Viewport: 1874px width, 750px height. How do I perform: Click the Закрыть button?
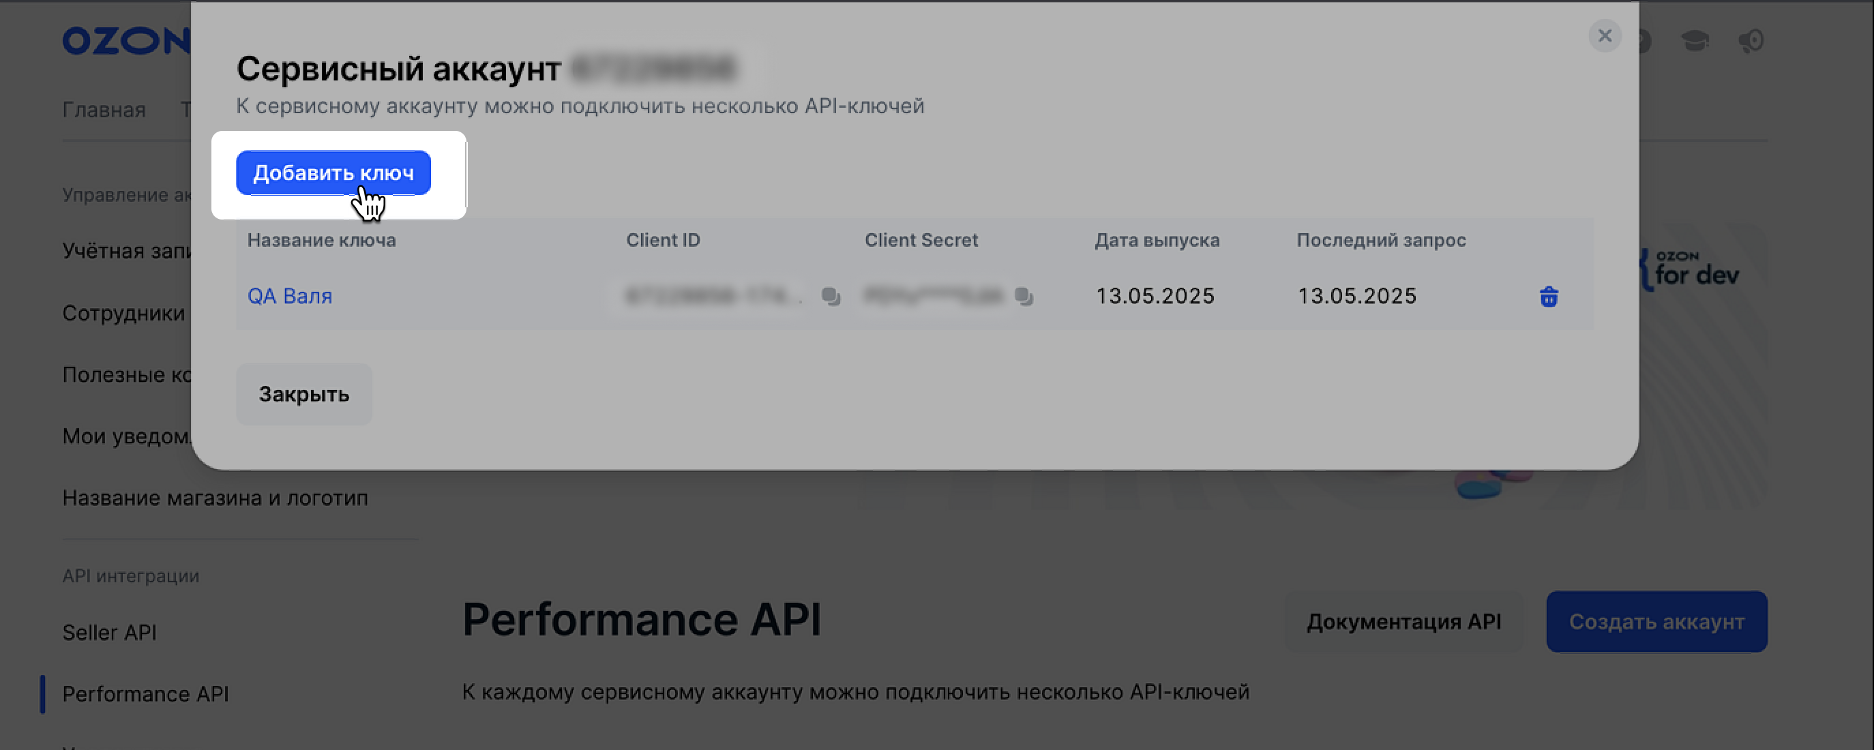click(x=304, y=393)
